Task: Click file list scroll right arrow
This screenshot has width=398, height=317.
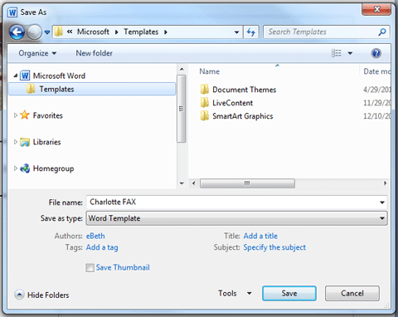Action: (385, 183)
